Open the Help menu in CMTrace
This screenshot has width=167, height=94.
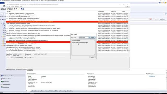(x=21, y=7)
